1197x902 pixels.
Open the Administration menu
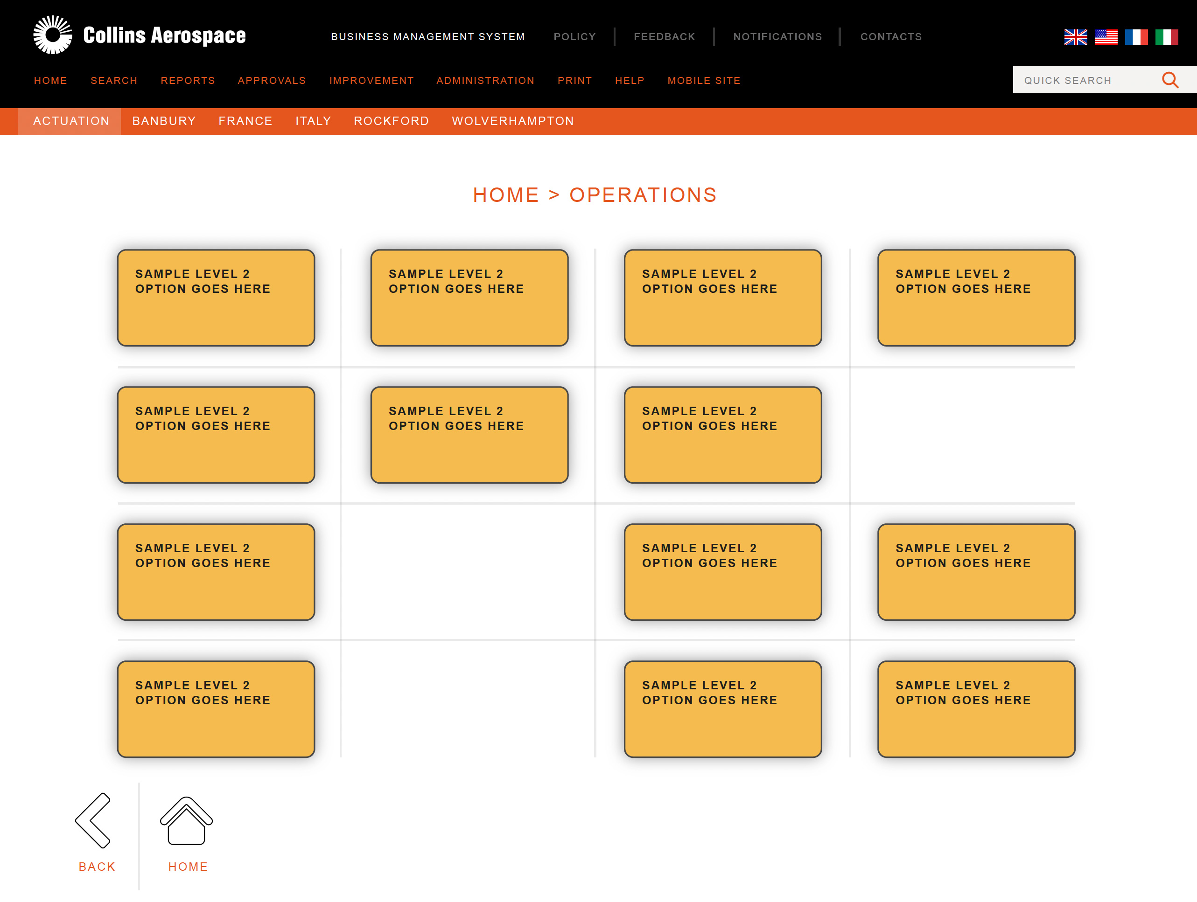click(485, 81)
